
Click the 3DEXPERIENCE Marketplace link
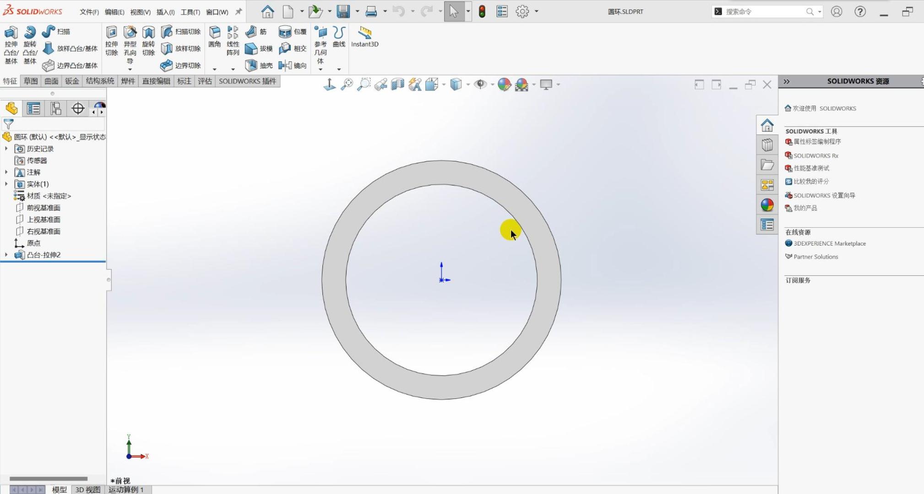pos(829,243)
